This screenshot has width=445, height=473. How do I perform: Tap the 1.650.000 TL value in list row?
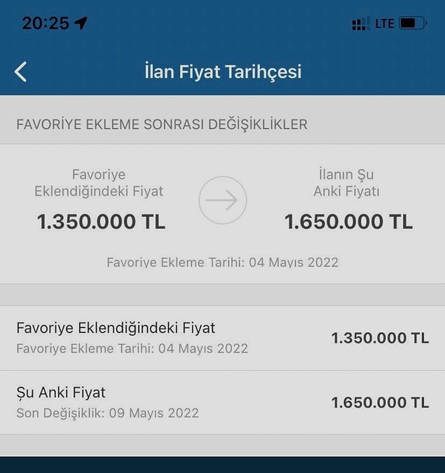click(380, 402)
